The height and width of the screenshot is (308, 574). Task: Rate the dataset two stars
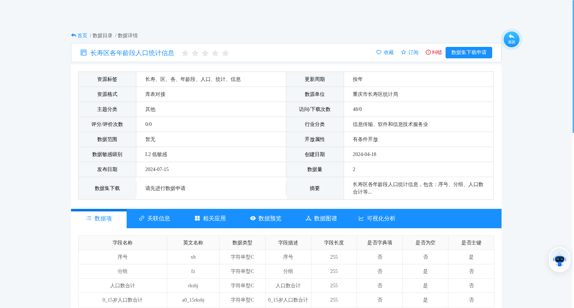coord(195,53)
